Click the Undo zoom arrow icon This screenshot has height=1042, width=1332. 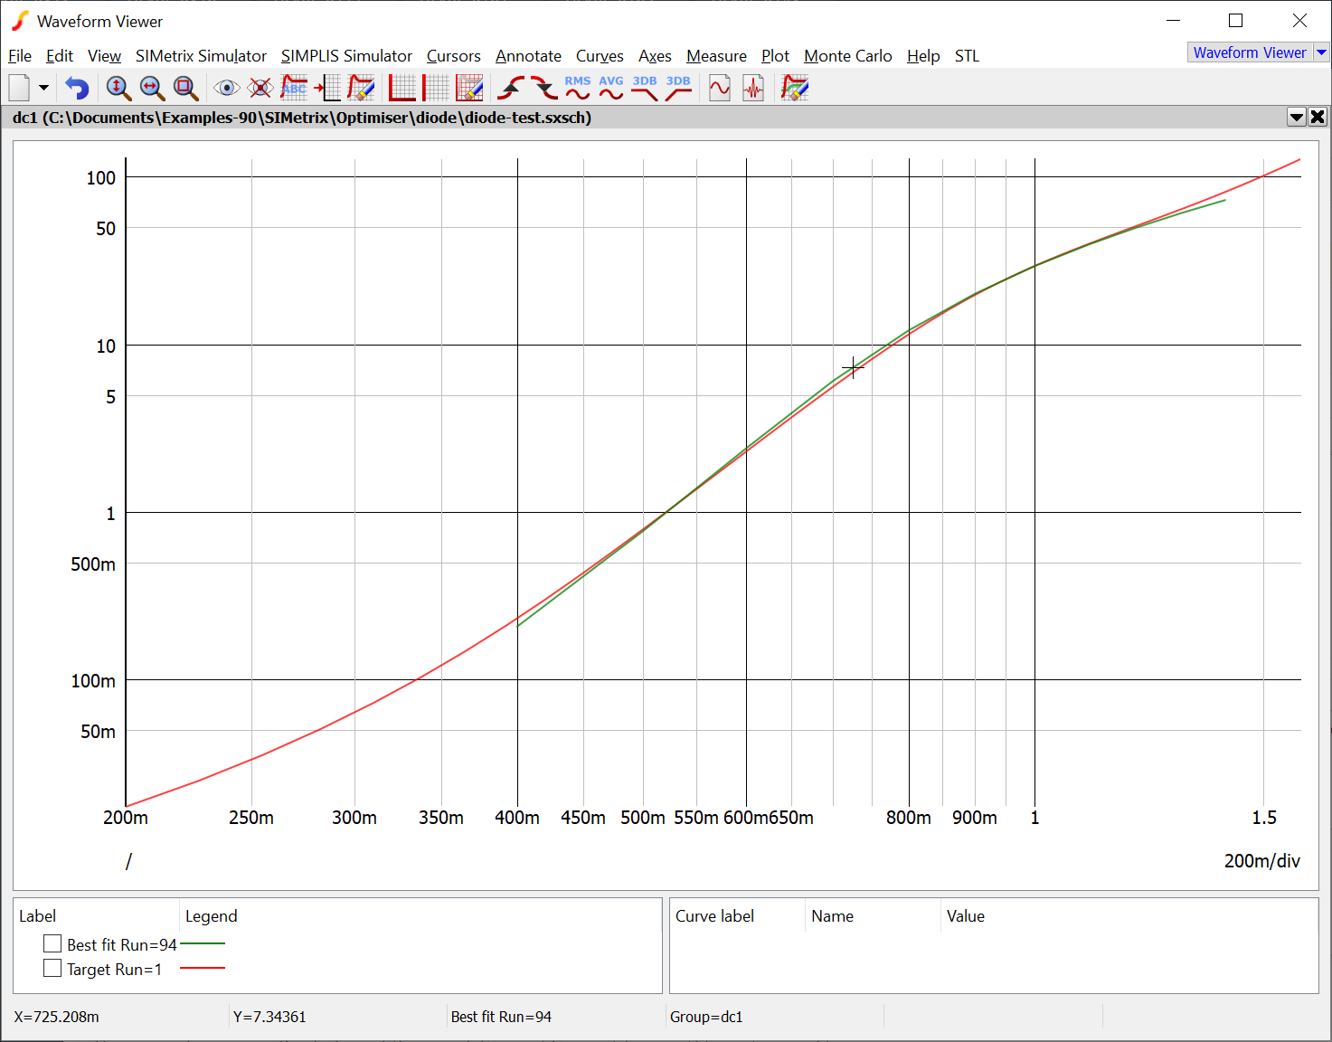77,88
